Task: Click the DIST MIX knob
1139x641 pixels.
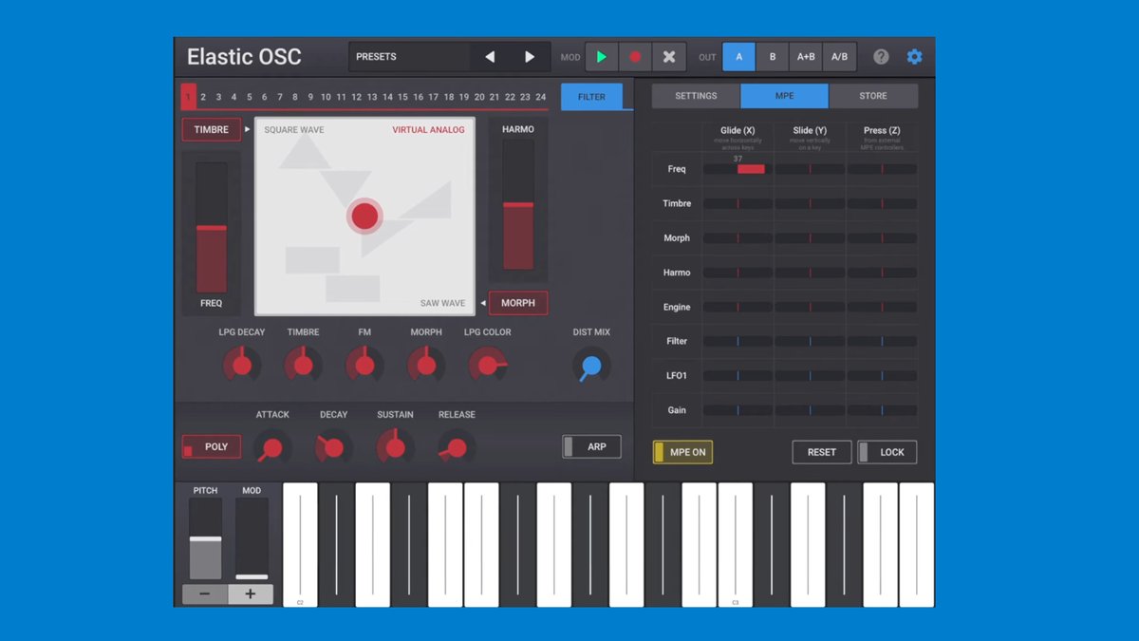Action: (590, 365)
